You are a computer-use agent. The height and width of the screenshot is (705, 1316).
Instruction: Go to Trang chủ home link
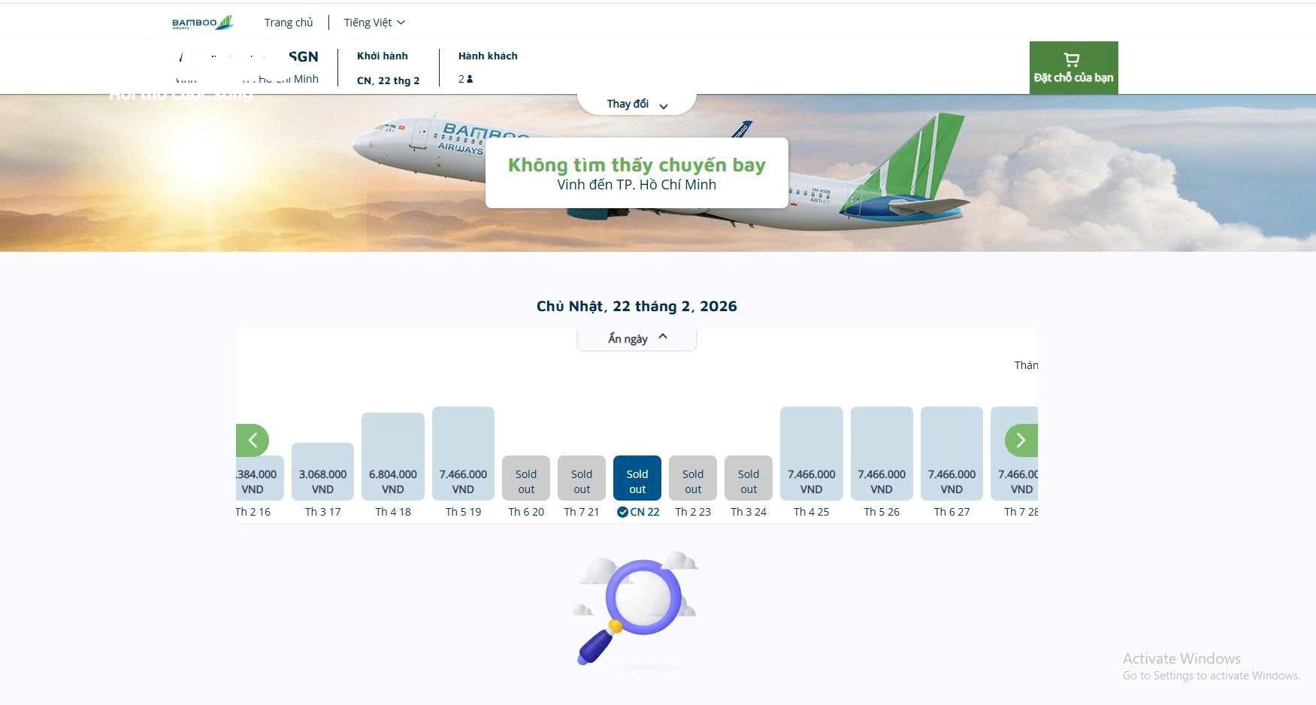point(289,23)
